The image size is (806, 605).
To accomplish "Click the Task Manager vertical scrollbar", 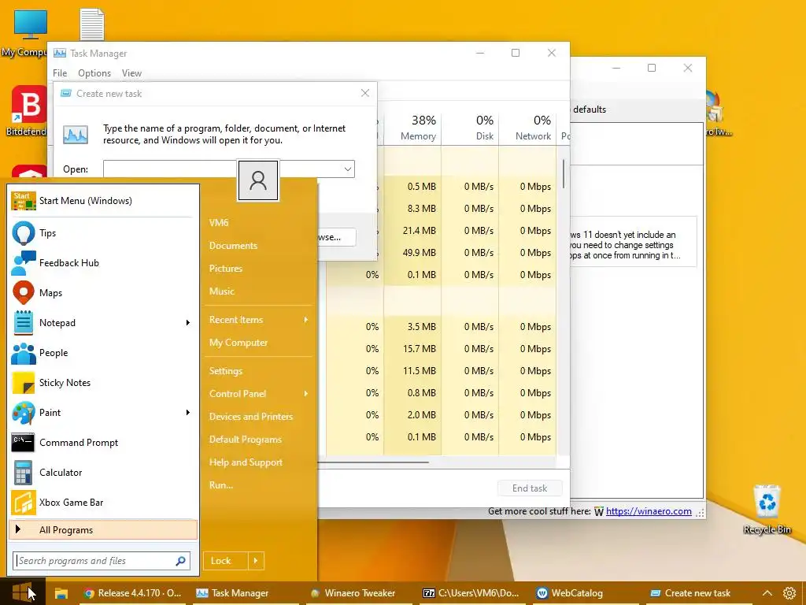I will (x=564, y=173).
